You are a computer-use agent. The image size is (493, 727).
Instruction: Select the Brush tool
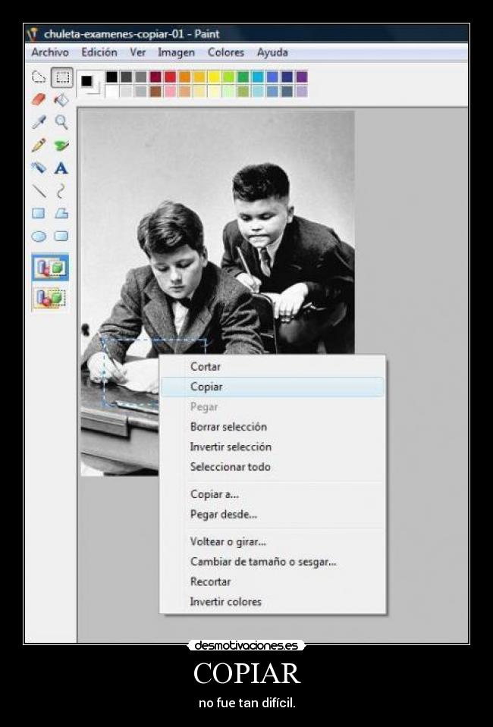pyautogui.click(x=61, y=145)
